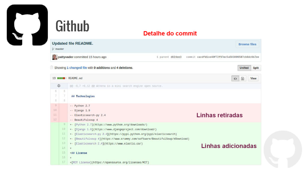Open the 1 changed file link

click(77, 68)
